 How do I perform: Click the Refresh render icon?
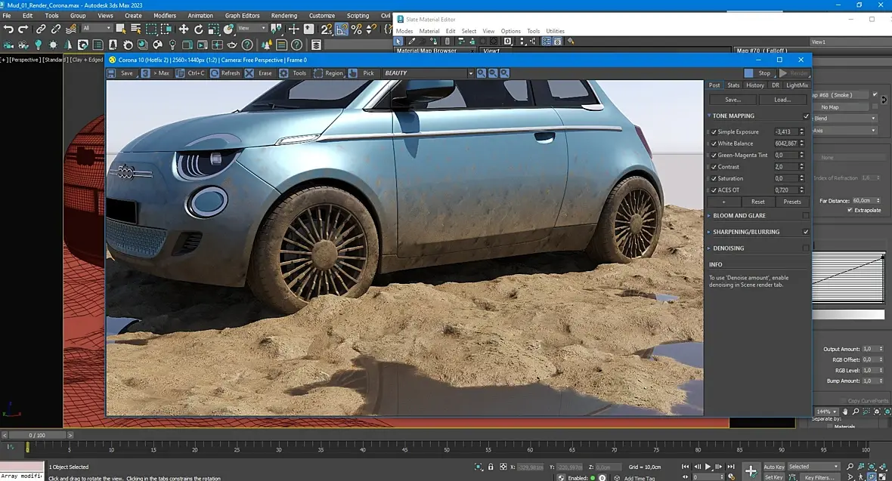click(215, 73)
